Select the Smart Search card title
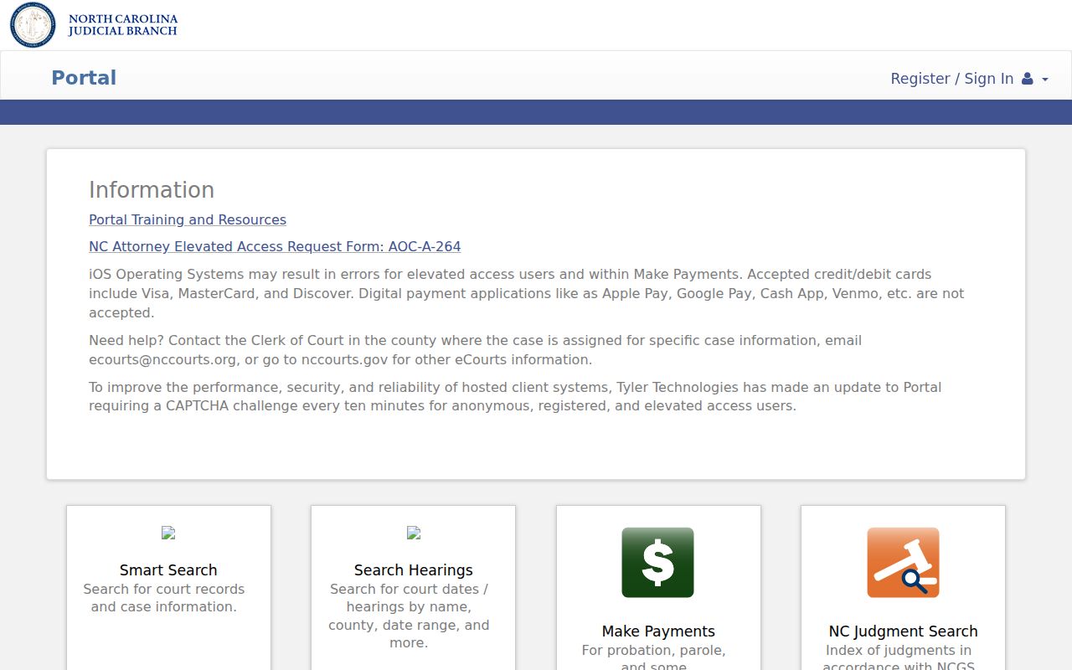Image resolution: width=1072 pixels, height=670 pixels. (x=168, y=570)
